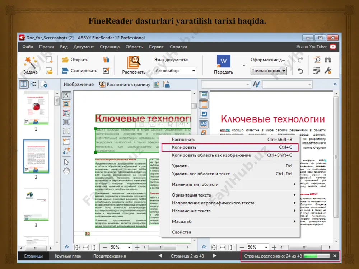Click the Открыть folder button
Screen dimensions: 359x269
click(75, 60)
